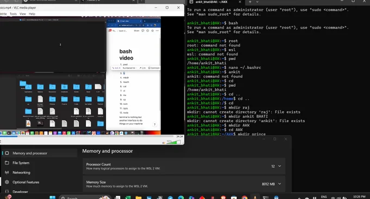
Task: Open Brave browser from the taskbar
Action: coord(223,197)
